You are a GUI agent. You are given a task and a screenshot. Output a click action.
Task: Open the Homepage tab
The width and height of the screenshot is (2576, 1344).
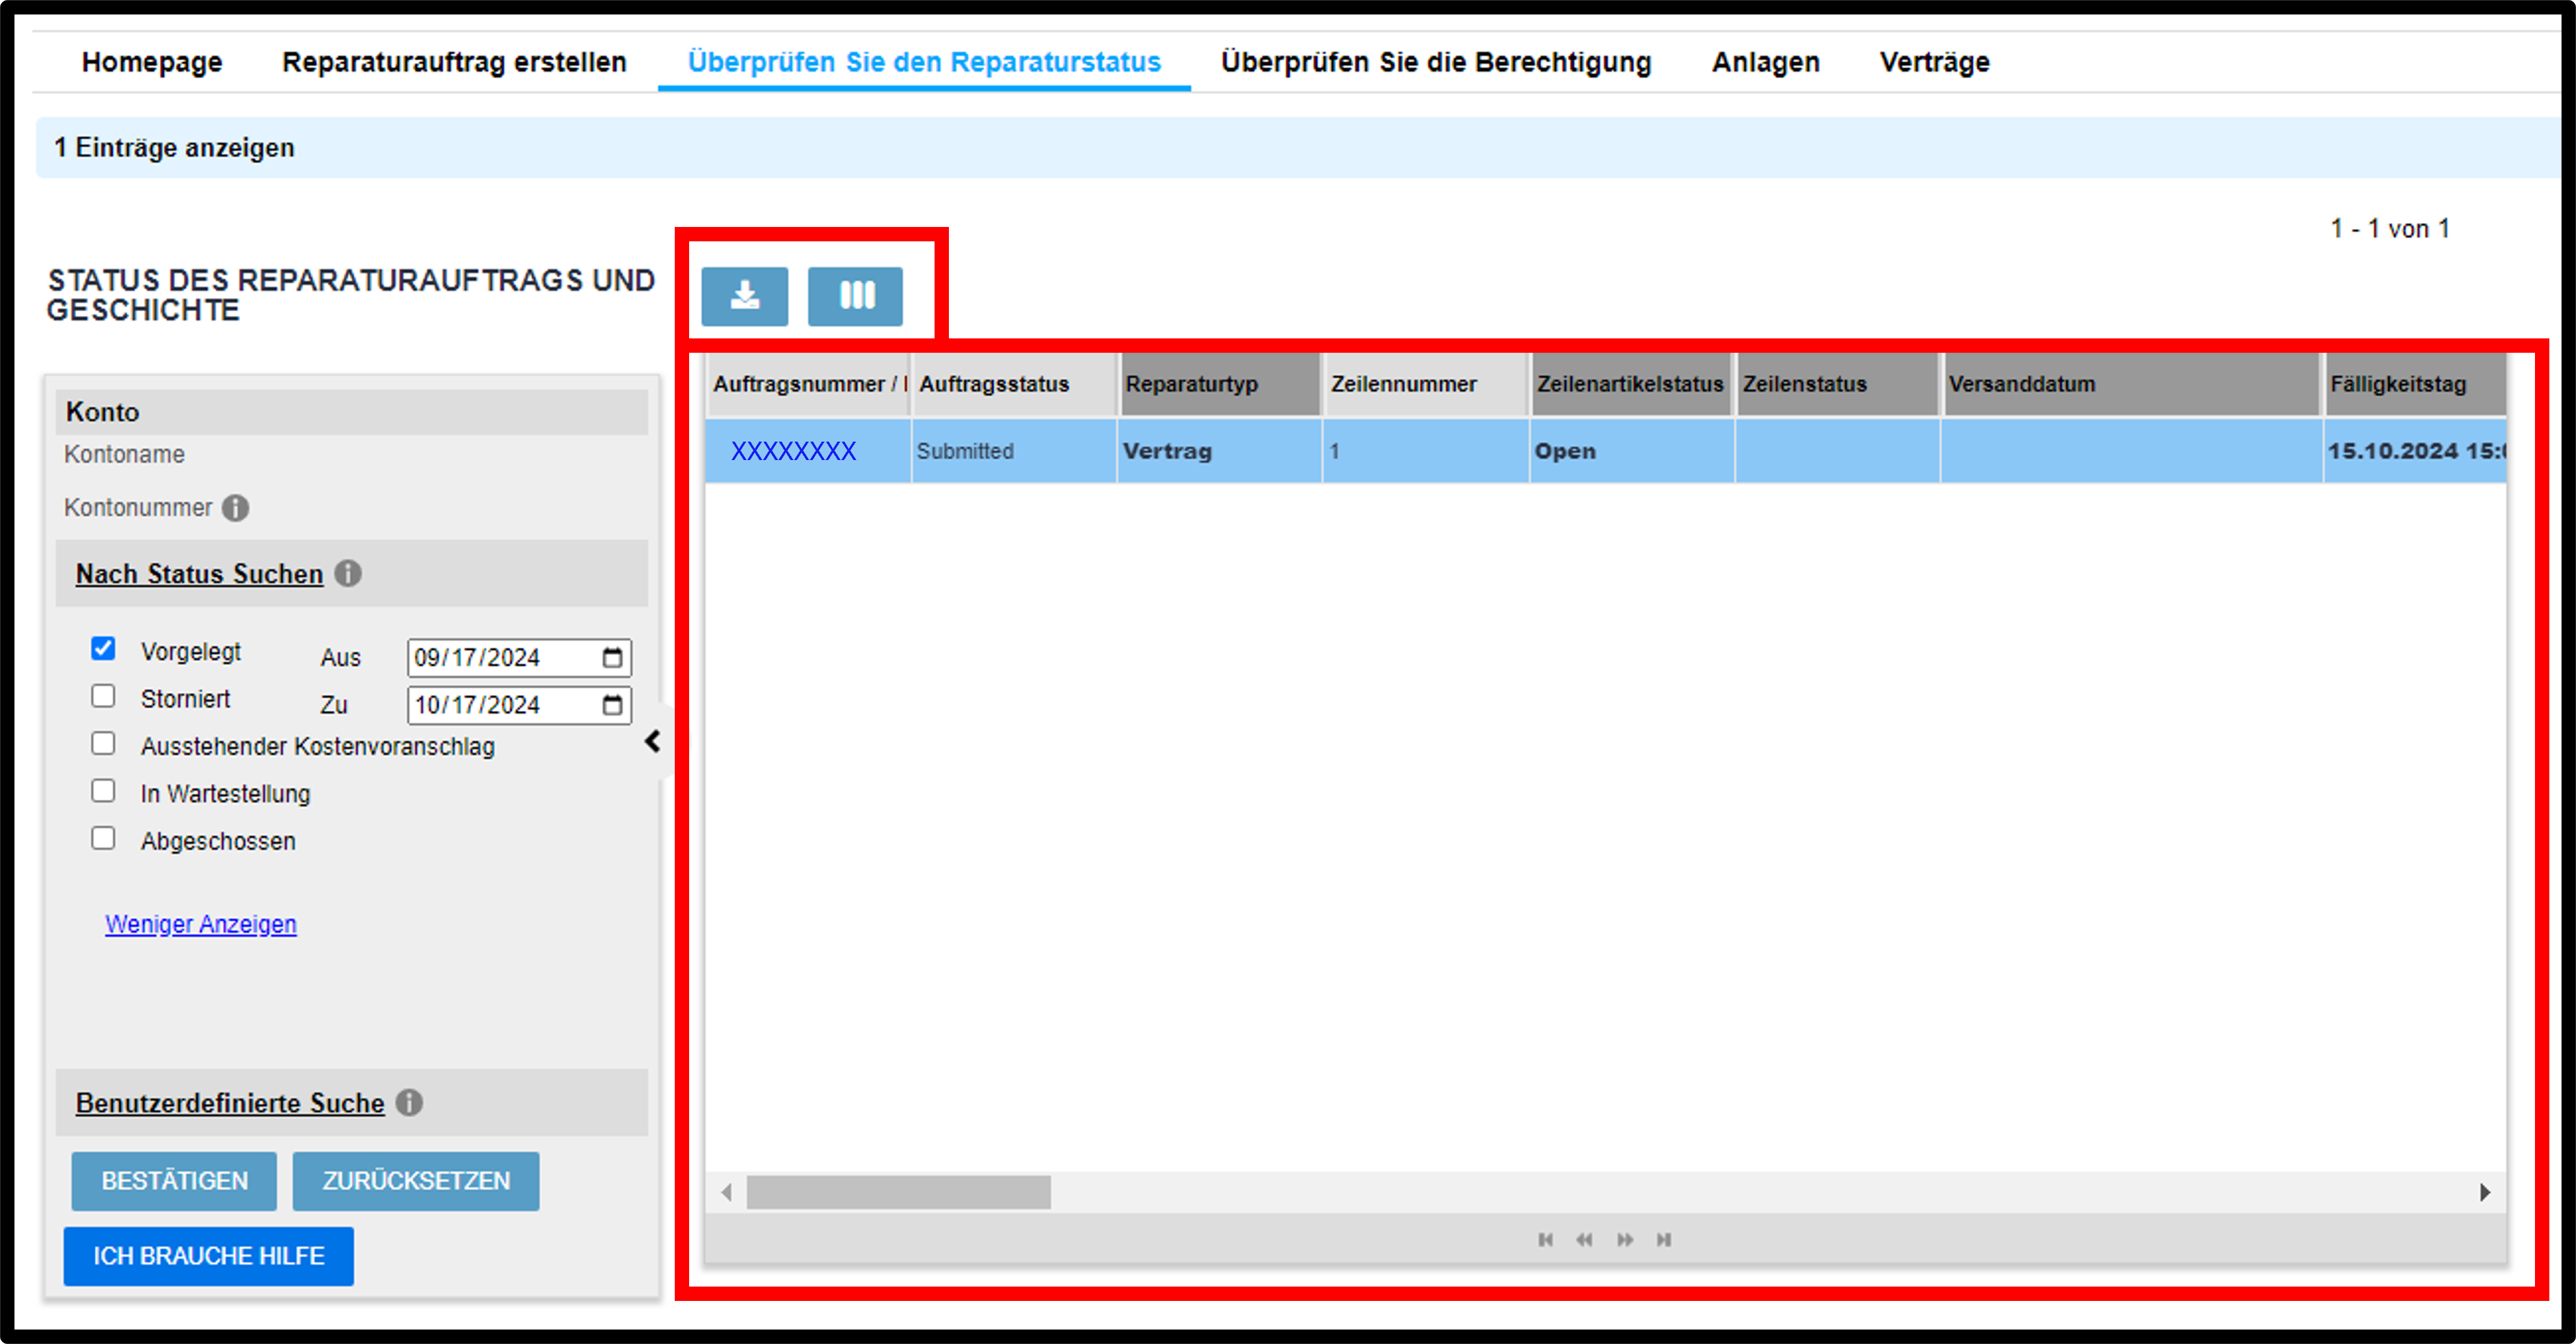click(152, 62)
